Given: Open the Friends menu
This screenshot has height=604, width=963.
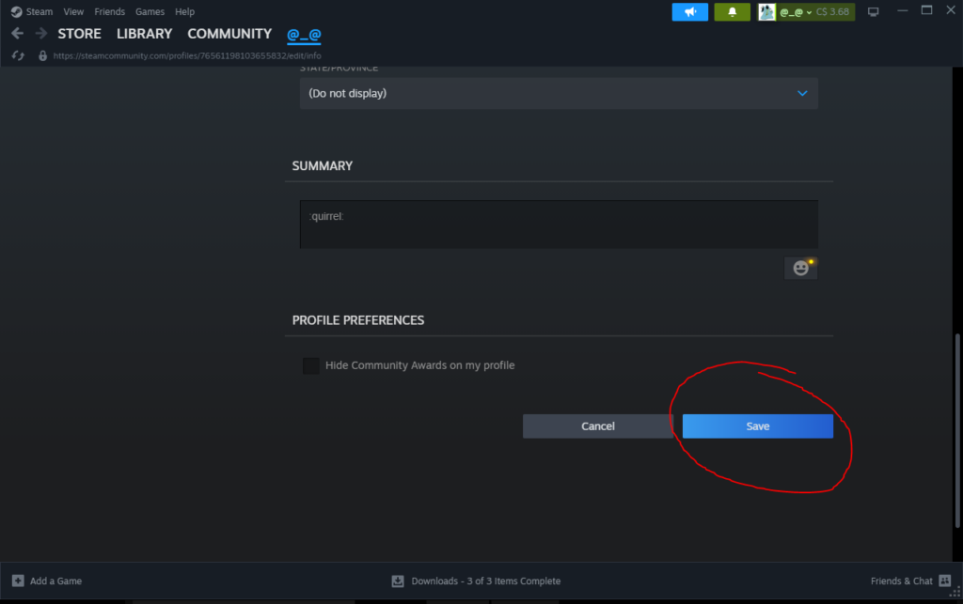Looking at the screenshot, I should (x=109, y=12).
